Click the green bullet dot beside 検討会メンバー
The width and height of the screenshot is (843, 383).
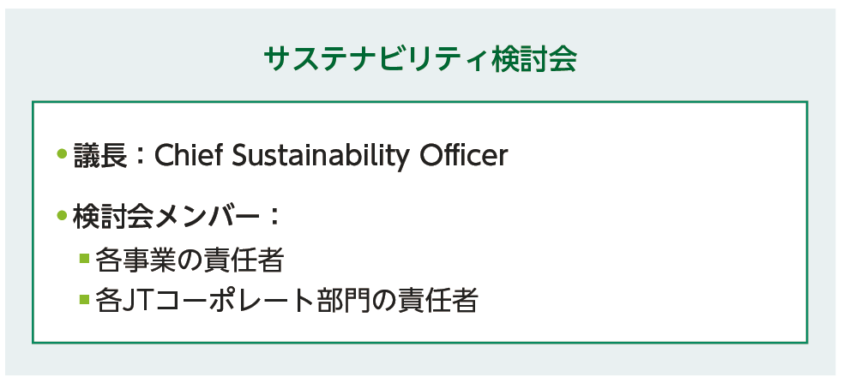pos(62,214)
